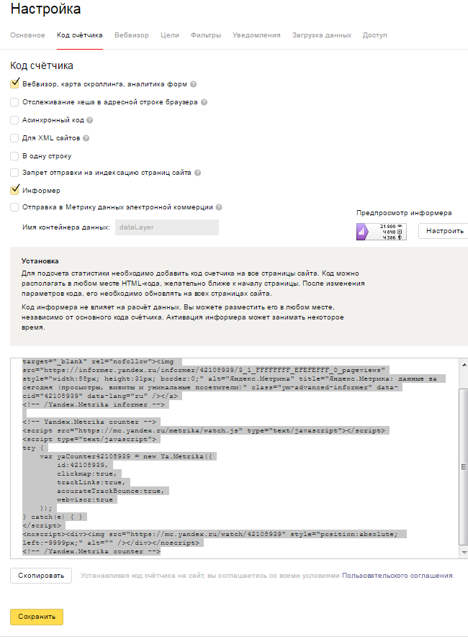This screenshot has width=468, height=639.
Task: Click the Настройка page title
Action: tap(45, 9)
